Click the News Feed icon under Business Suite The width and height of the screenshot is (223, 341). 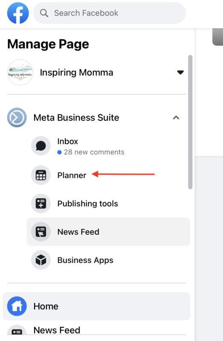(41, 232)
